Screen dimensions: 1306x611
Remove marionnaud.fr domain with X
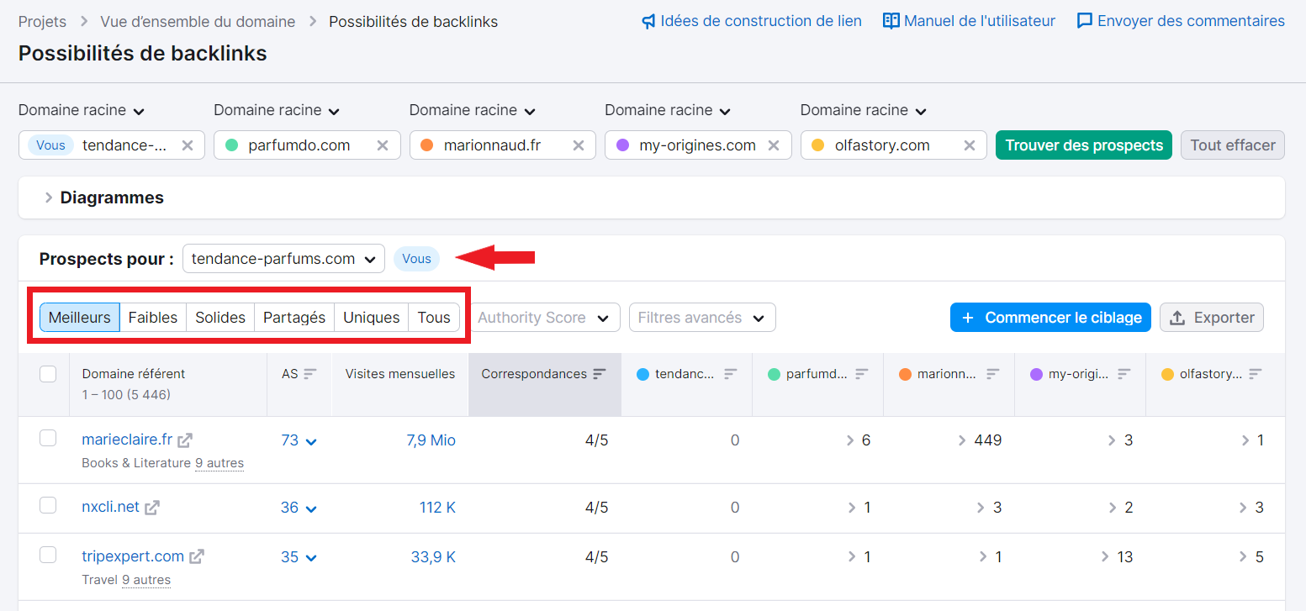(579, 145)
